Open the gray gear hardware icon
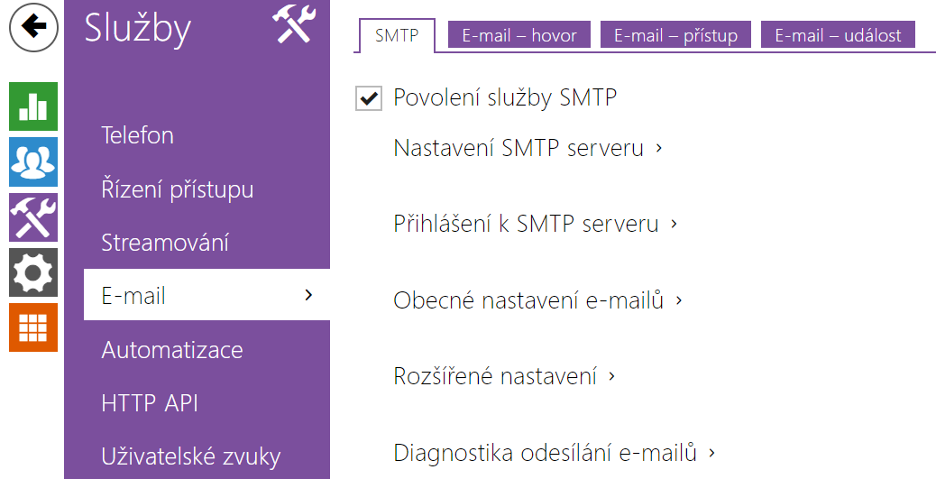 pyautogui.click(x=33, y=272)
